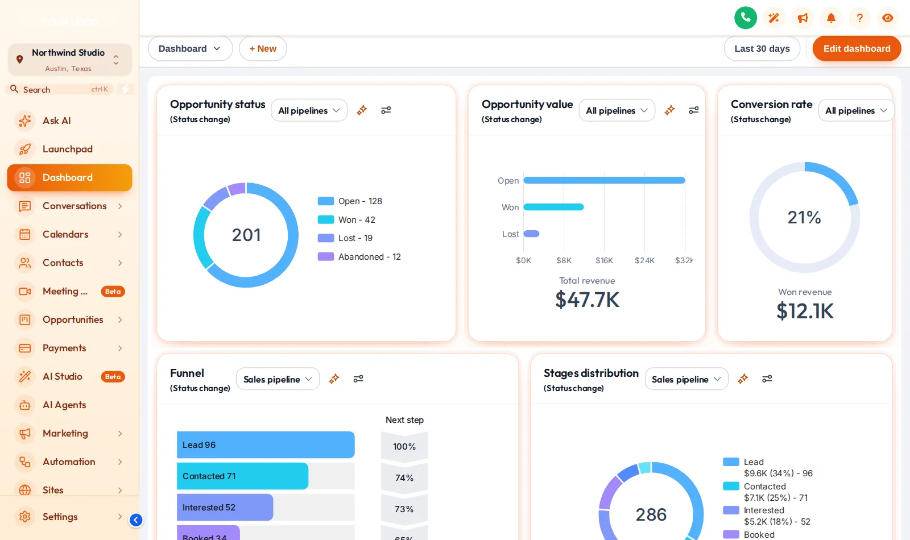Open All pipelines dropdown in Conversion rate
Image resolution: width=910 pixels, height=540 pixels.
pos(856,110)
